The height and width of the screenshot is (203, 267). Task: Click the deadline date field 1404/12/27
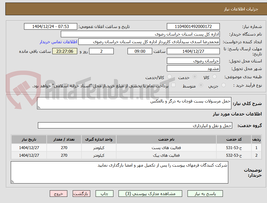tap(193, 51)
